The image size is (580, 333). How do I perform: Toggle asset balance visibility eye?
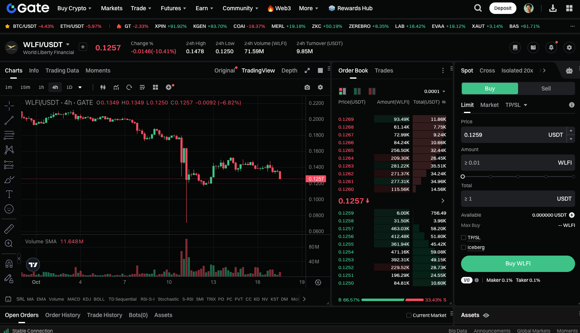coord(486,315)
